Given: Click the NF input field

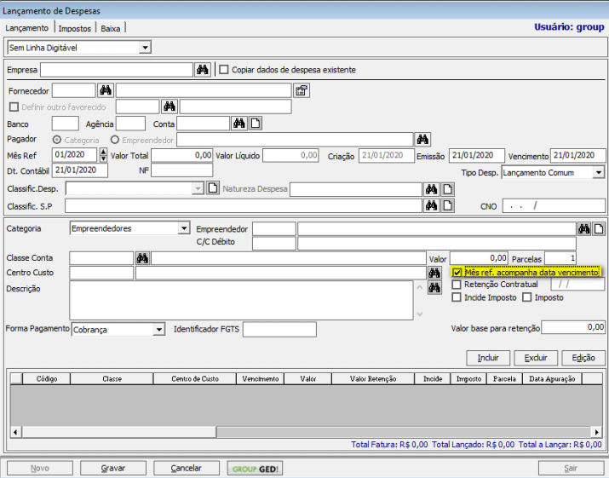Looking at the screenshot, I should point(181,170).
